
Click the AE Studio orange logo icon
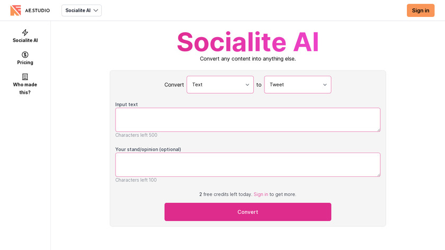tap(16, 10)
